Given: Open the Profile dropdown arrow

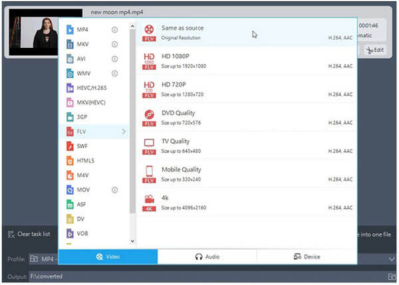Looking at the screenshot, I should (x=392, y=259).
